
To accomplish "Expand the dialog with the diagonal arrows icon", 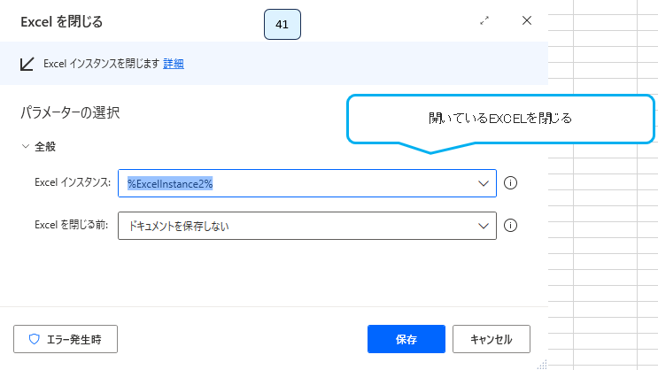I will pos(484,20).
